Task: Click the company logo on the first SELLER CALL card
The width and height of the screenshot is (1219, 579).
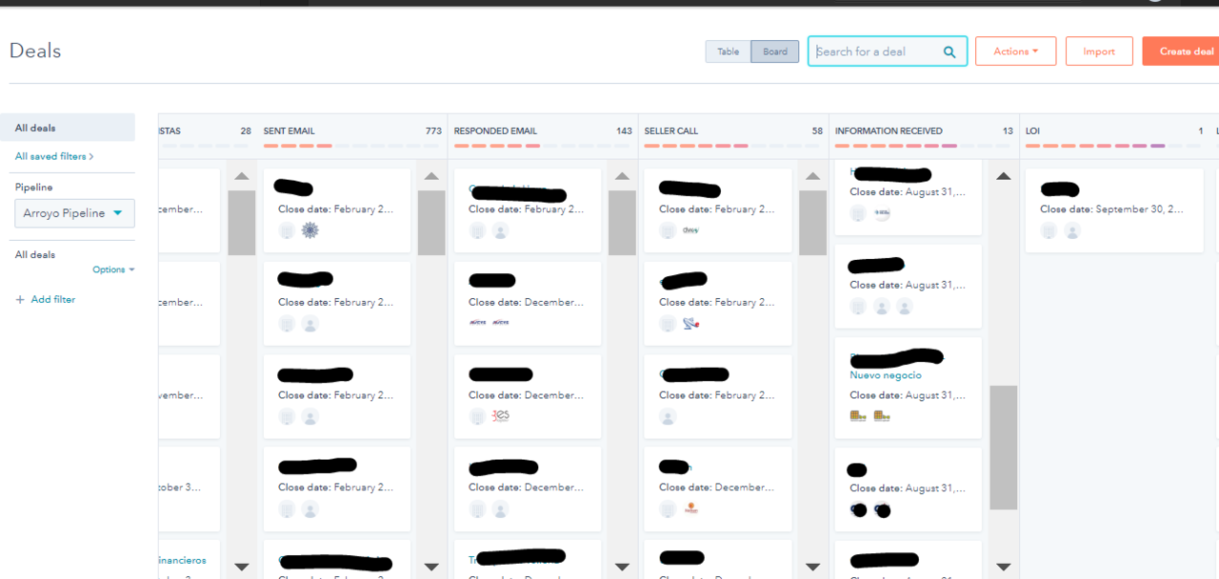Action: pos(691,230)
